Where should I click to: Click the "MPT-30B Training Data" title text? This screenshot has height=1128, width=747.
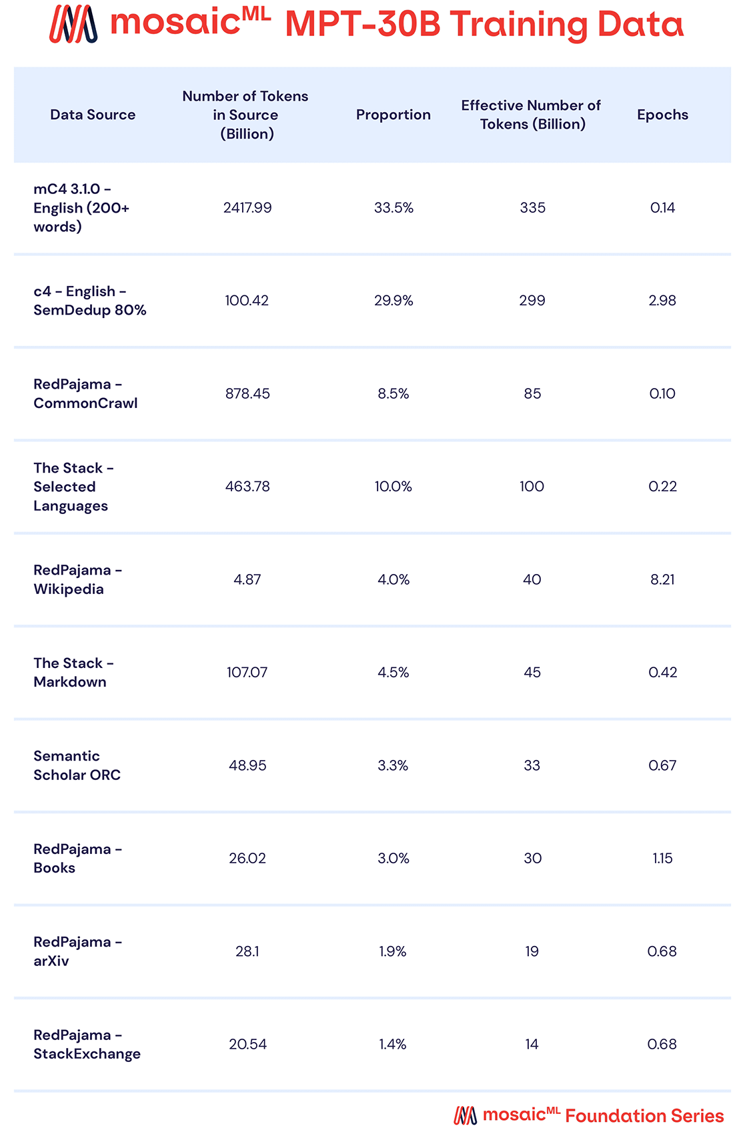[484, 25]
